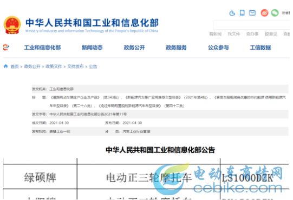Open the 公众参与 navigation item
Image resolution: width=293 pixels, height=200 pixels.
218,48
